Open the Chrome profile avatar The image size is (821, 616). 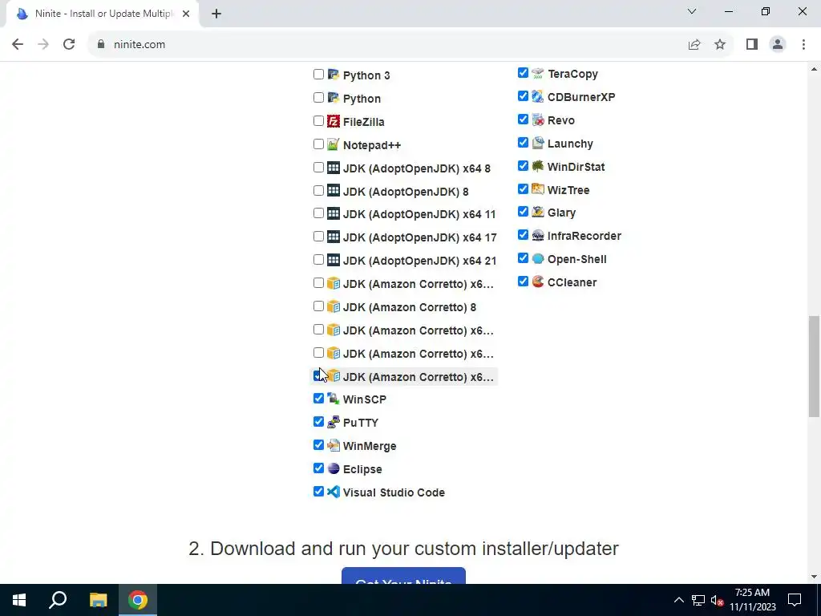(x=778, y=45)
